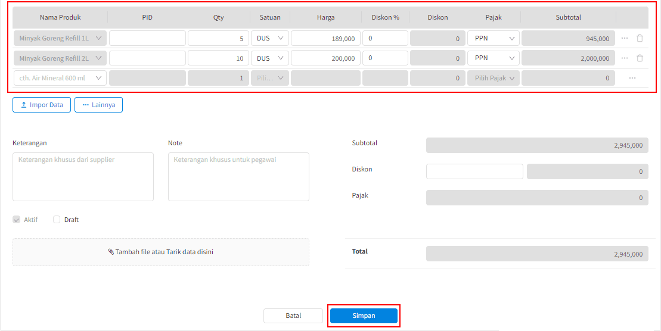The height and width of the screenshot is (331, 661).
Task: Open more options for second product row
Action: pyautogui.click(x=625, y=58)
